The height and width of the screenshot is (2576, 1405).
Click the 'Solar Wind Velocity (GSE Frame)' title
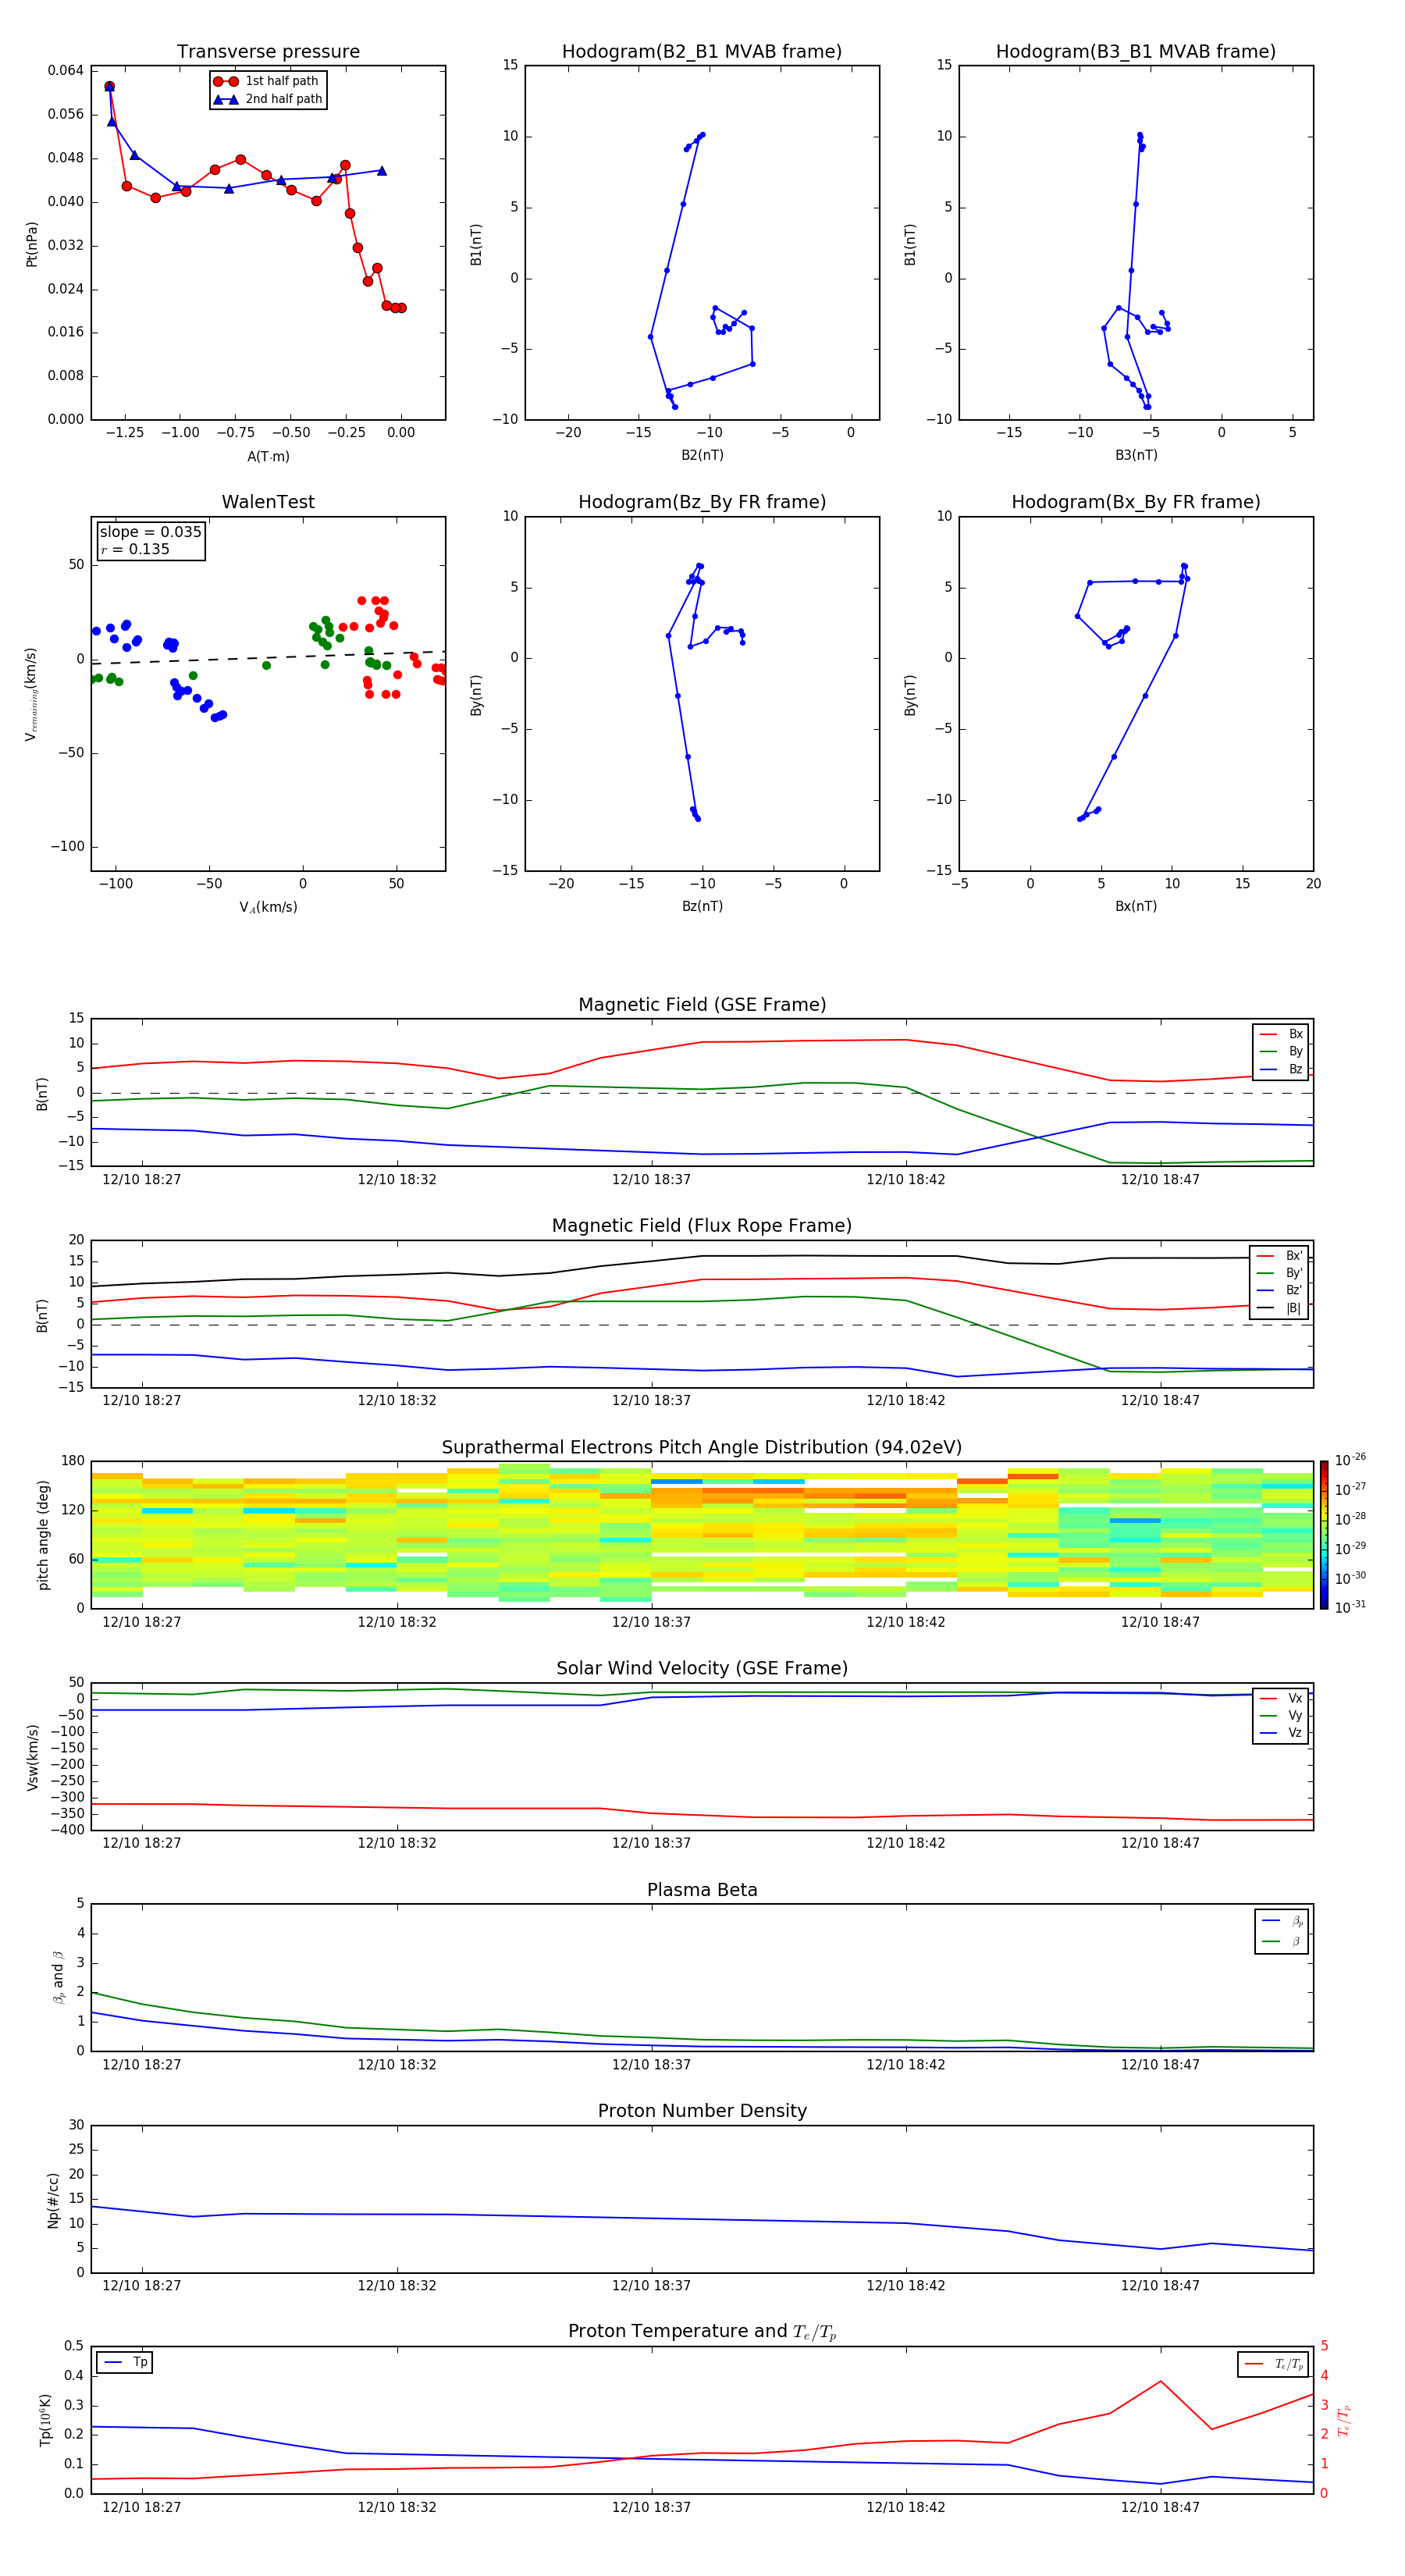tap(702, 1669)
